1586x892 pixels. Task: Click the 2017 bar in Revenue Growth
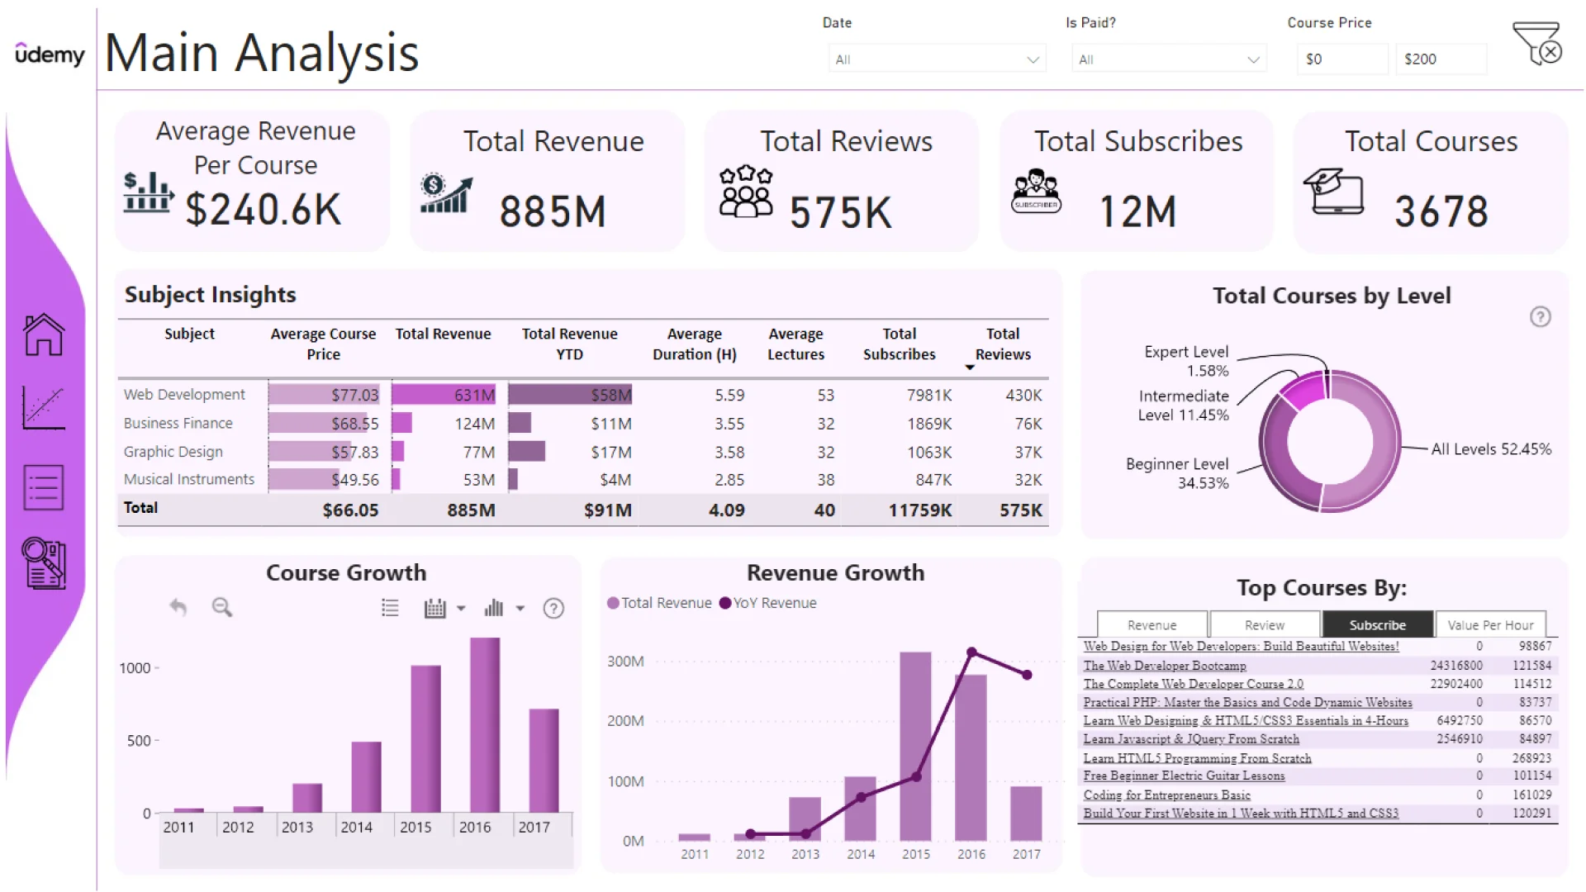click(1026, 814)
